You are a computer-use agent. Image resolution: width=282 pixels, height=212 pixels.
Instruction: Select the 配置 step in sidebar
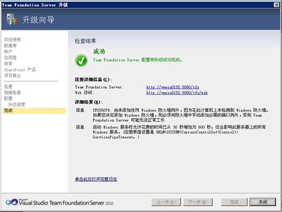[x=8, y=98]
